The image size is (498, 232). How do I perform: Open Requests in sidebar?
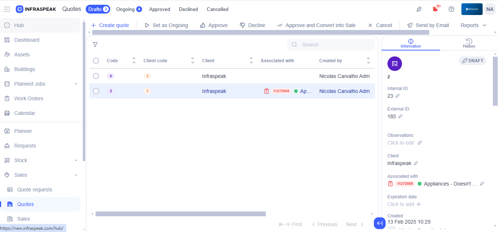[40, 146]
